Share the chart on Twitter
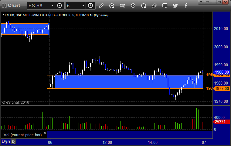The height and width of the screenshot is (146, 231). 175,6
